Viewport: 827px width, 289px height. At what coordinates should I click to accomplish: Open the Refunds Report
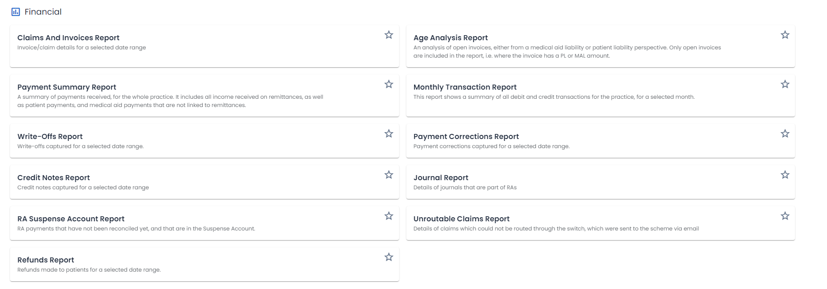pos(45,260)
